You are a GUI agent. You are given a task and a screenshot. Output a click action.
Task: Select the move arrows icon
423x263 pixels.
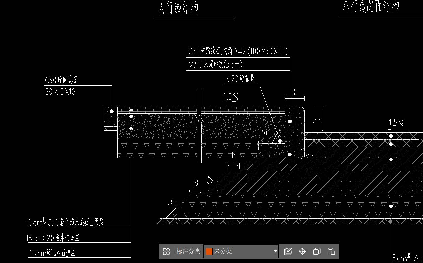pos(302,251)
